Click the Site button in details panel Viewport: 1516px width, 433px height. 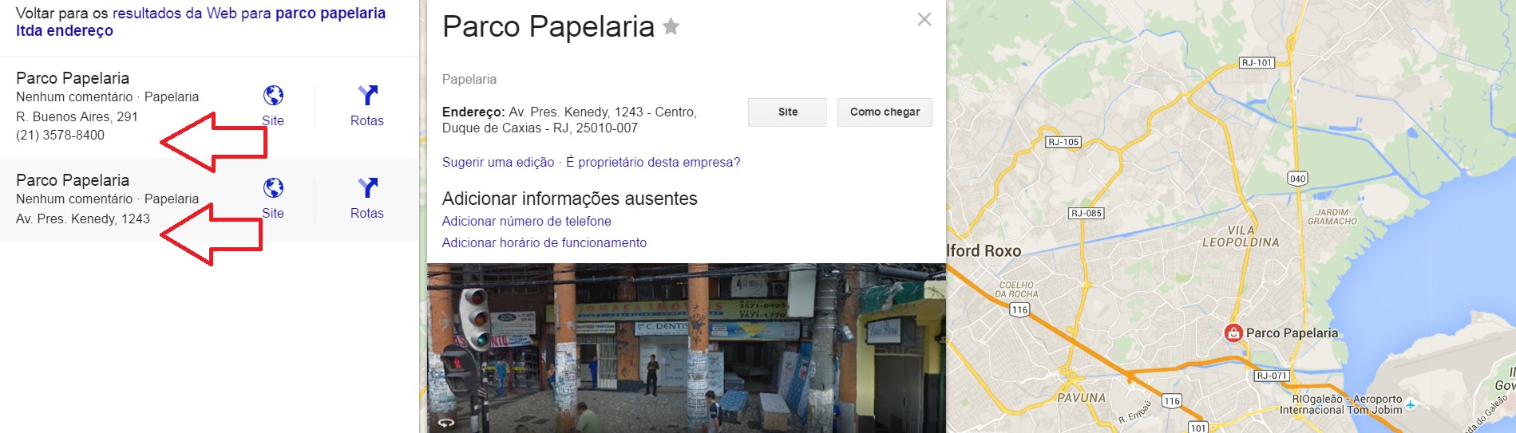(x=788, y=112)
